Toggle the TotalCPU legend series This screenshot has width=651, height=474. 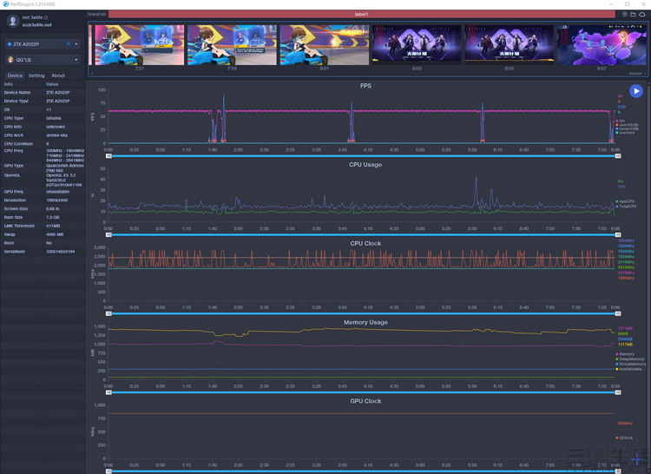tap(626, 207)
